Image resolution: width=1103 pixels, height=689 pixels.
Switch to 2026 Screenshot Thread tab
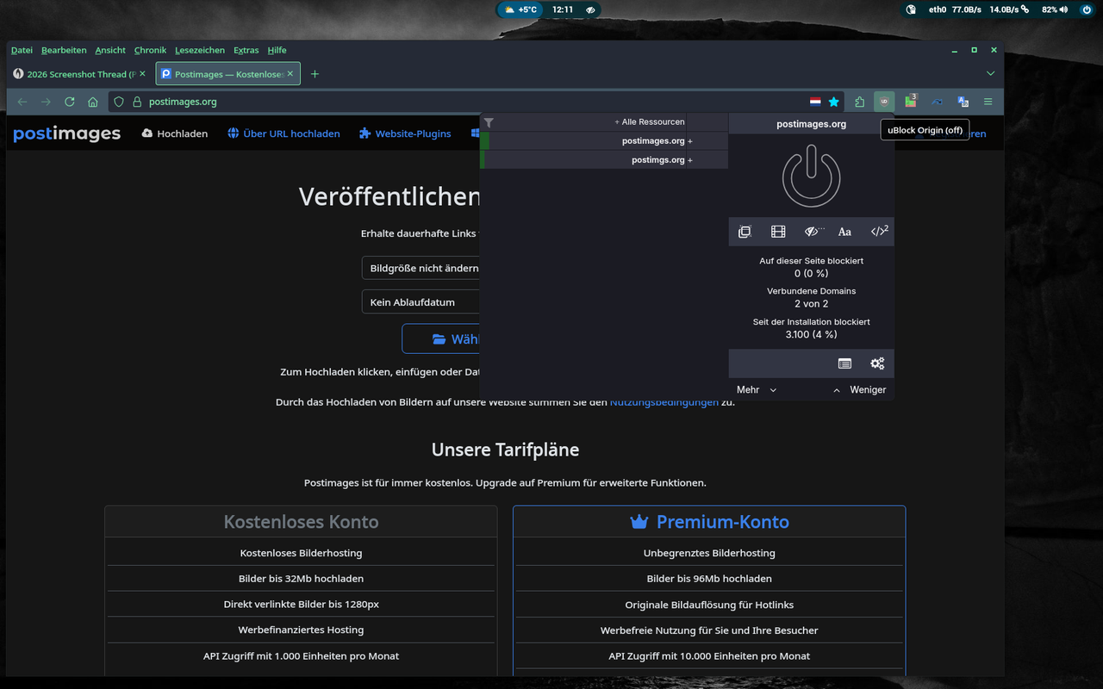click(80, 74)
